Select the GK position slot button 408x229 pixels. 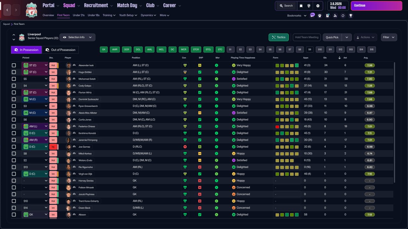pyautogui.click(x=104, y=50)
